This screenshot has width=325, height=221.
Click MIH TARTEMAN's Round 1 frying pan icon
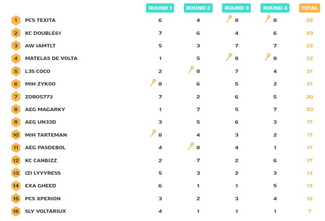153,133
